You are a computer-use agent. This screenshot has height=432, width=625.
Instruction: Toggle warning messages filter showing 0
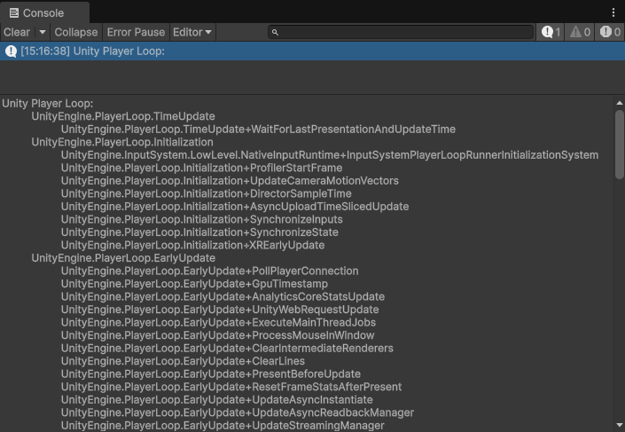[580, 32]
